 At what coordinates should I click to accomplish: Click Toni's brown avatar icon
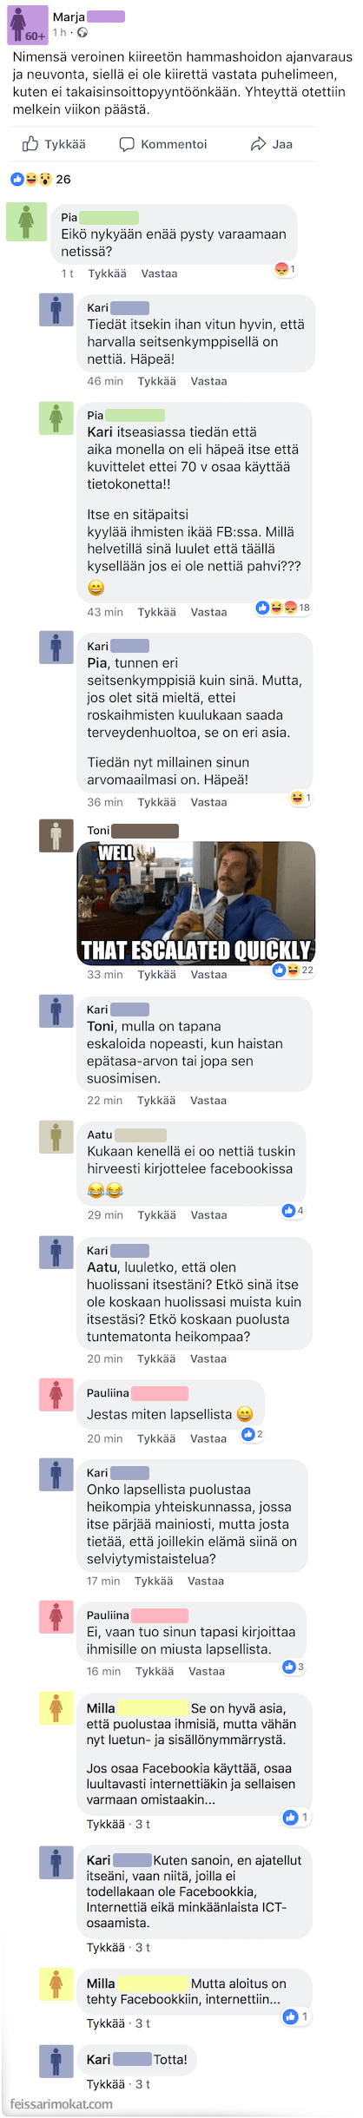[x=56, y=836]
